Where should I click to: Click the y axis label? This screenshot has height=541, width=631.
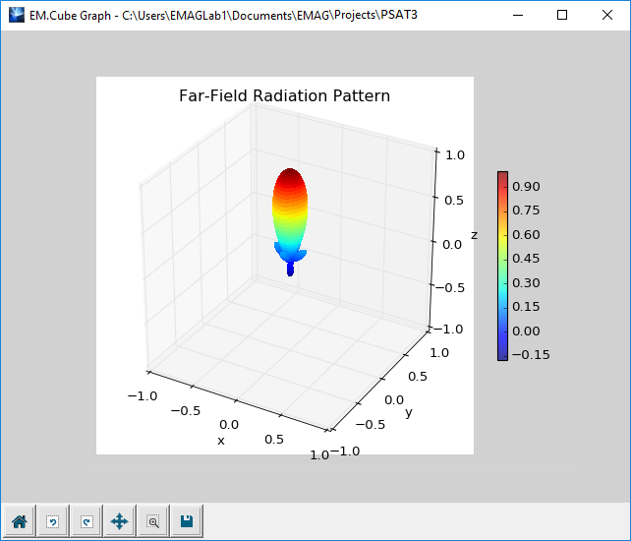(x=409, y=412)
